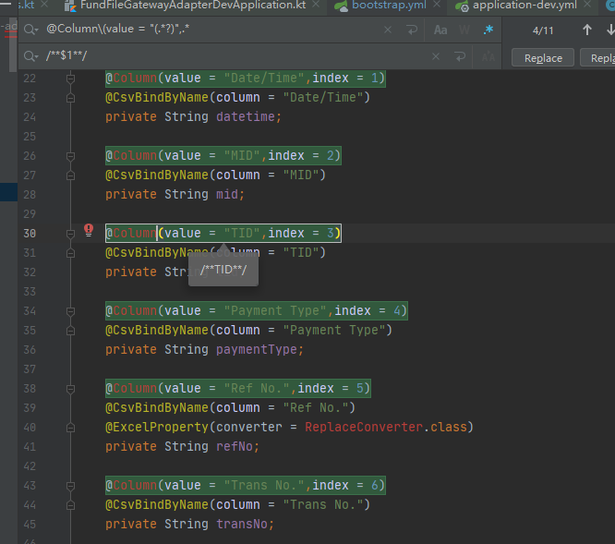
Task: Clear the replace field text
Action: (x=435, y=56)
